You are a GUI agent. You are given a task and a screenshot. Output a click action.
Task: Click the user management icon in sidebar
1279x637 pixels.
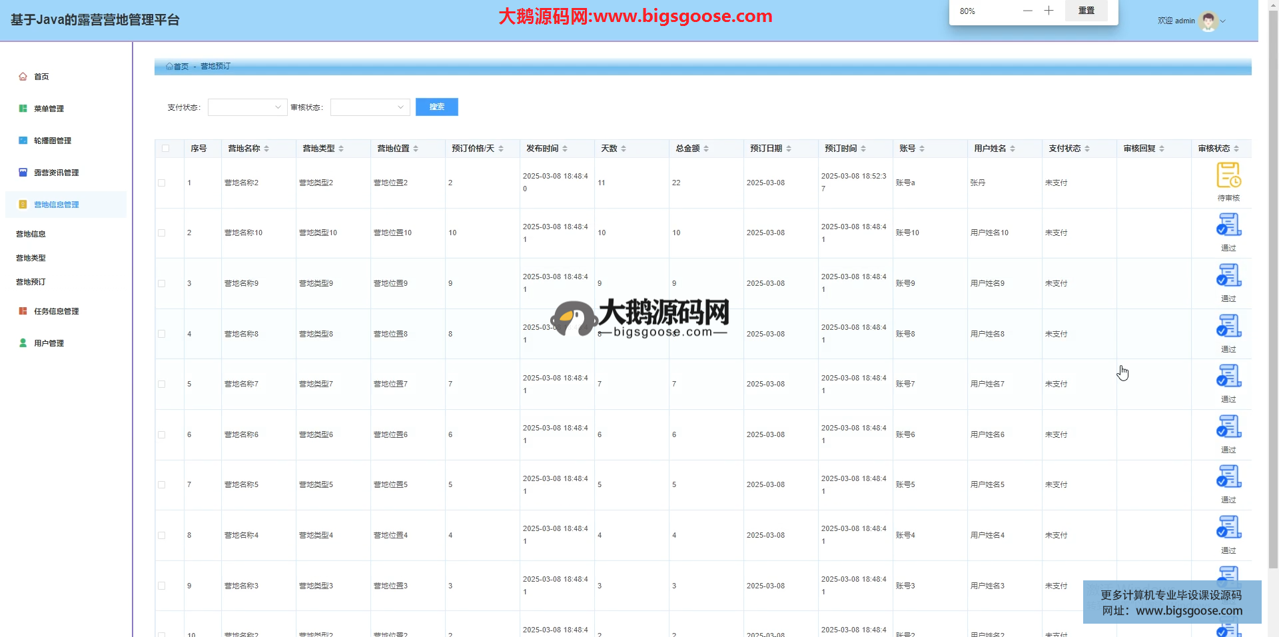pyautogui.click(x=23, y=343)
